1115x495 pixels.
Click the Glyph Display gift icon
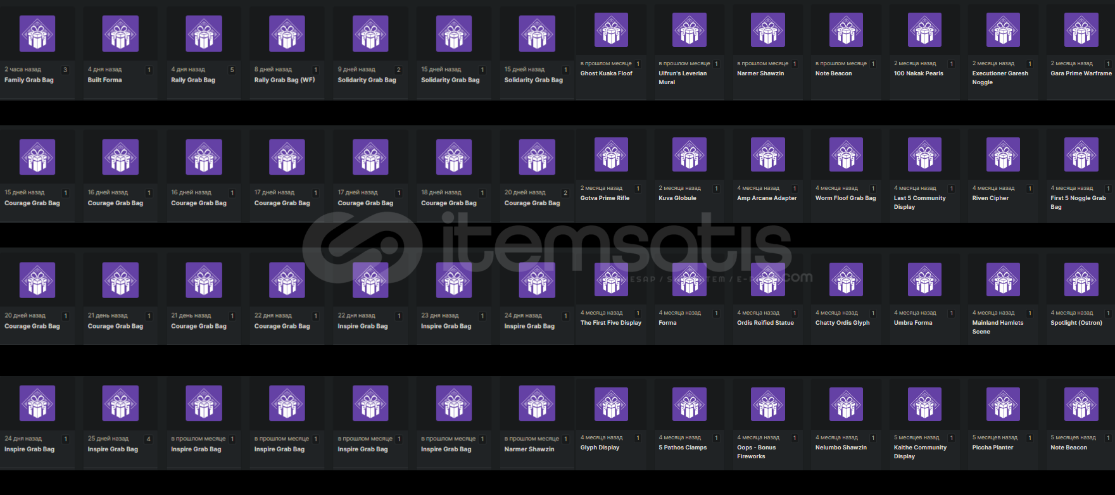tap(611, 404)
